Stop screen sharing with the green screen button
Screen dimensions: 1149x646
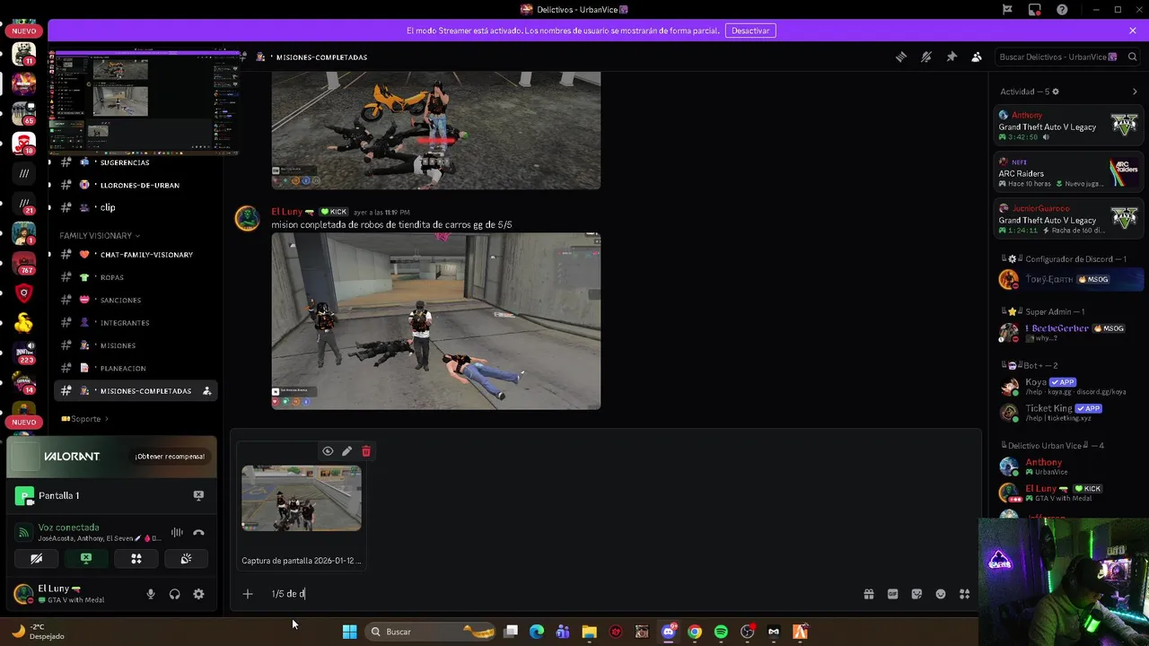(86, 558)
